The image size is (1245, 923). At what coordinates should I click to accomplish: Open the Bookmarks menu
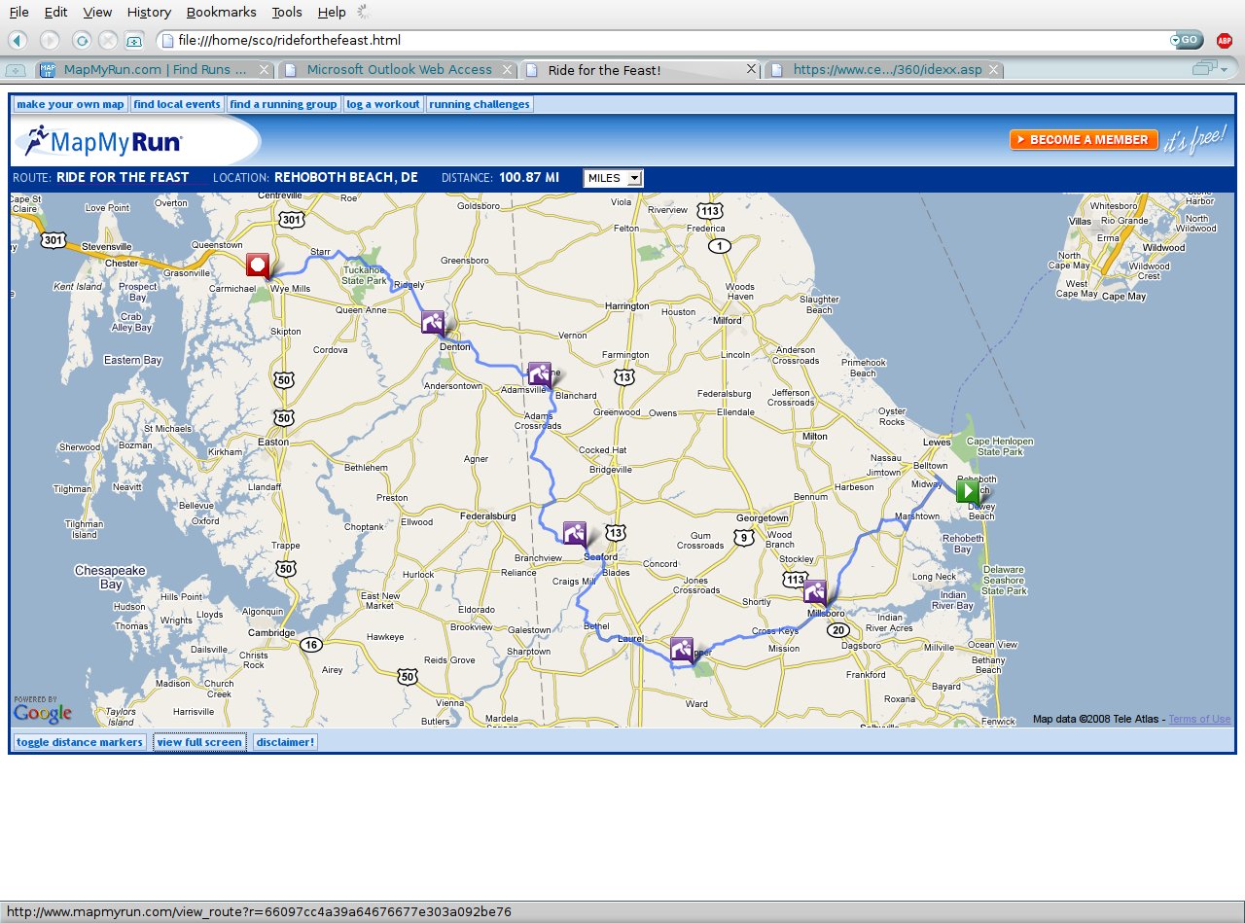tap(221, 12)
